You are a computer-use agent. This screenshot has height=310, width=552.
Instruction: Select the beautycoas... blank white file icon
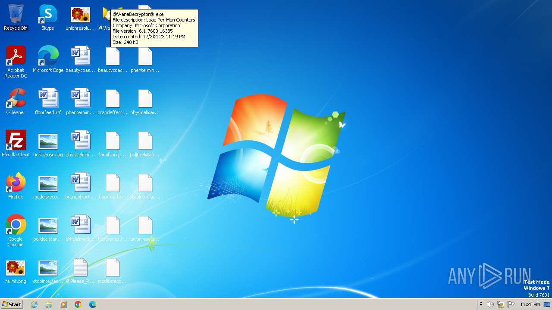coord(113,59)
